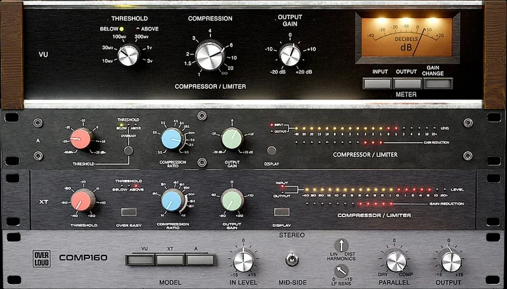Screen dimensions: 507x289
Task: Click the red Threshold knob on unit A
Action: coord(81,139)
